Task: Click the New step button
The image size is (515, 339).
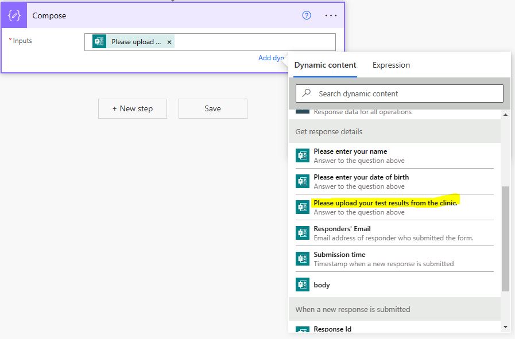Action: [133, 108]
